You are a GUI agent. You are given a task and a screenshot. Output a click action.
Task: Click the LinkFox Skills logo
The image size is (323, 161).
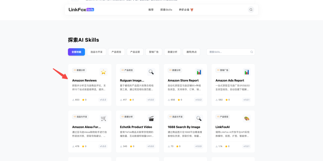coord(81,9)
